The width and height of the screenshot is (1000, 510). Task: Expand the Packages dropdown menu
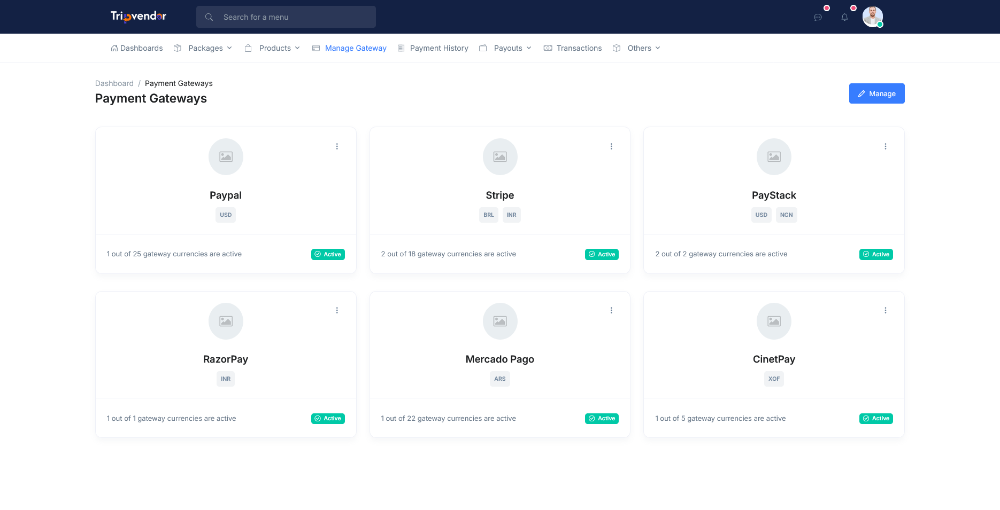click(229, 48)
